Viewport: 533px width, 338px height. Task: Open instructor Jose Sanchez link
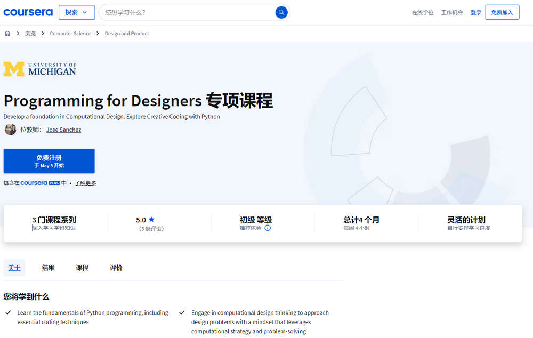(x=63, y=130)
